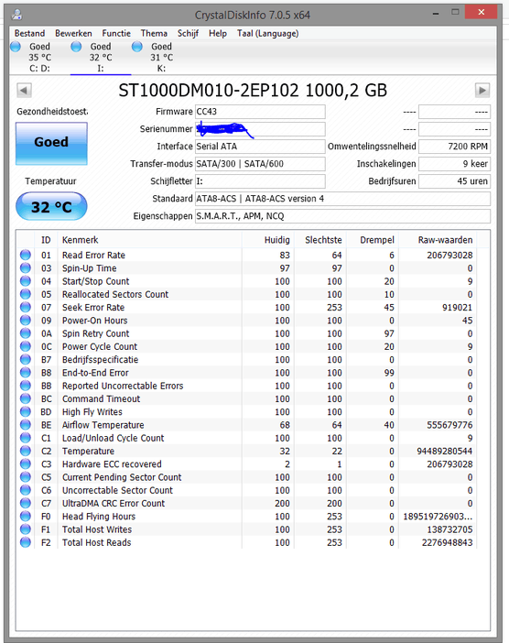This screenshot has width=509, height=643.
Task: Click status icon of Hardware ECC recovered row
Action: click(26, 464)
